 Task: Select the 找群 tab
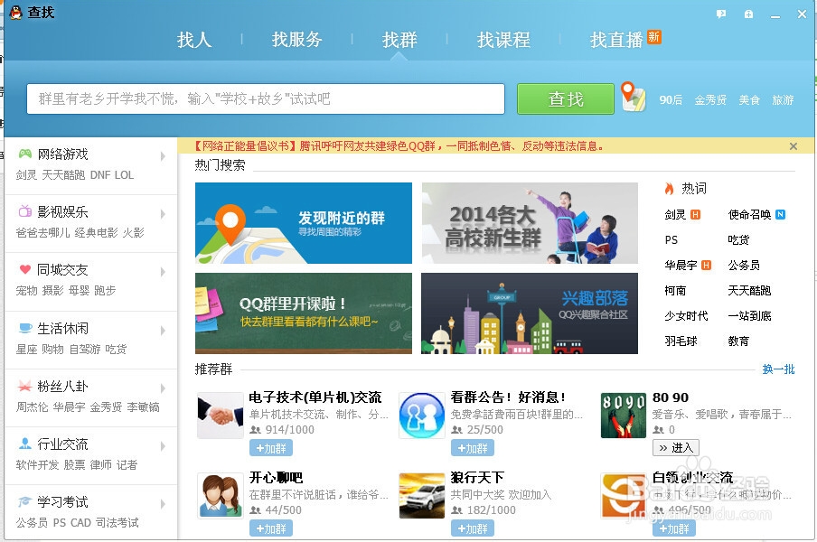pyautogui.click(x=399, y=40)
